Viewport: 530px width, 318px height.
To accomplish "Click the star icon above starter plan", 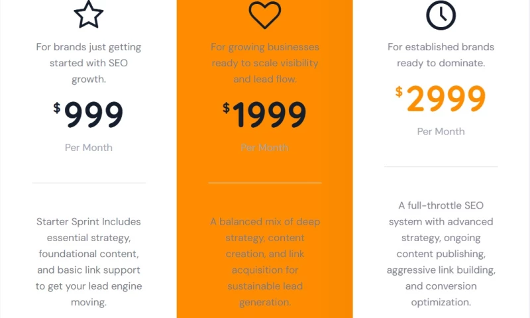I will (88, 15).
